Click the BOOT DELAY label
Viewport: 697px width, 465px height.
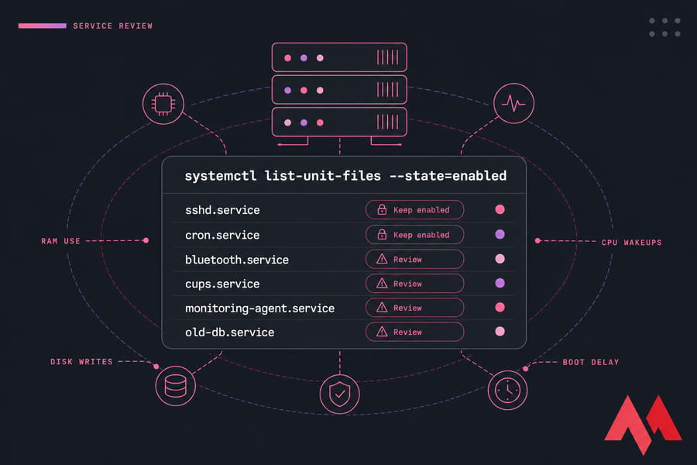point(591,362)
